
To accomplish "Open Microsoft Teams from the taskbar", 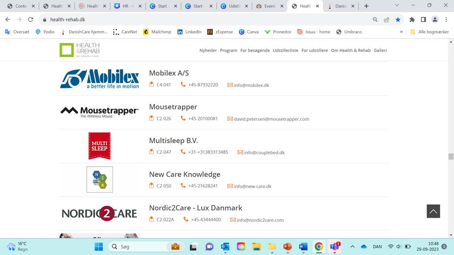I will click(x=334, y=246).
